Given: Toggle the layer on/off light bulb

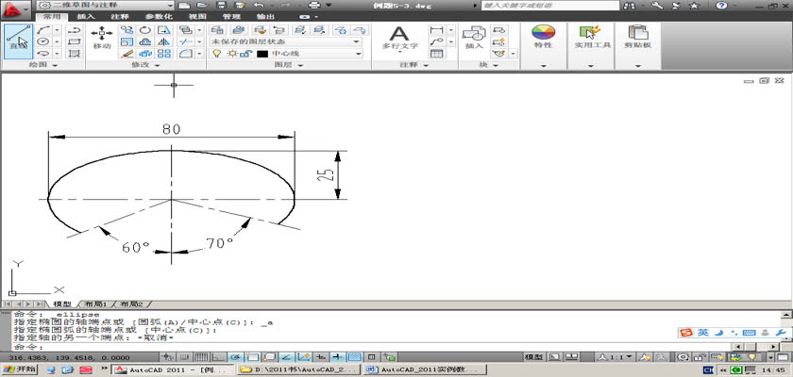Looking at the screenshot, I should (217, 54).
